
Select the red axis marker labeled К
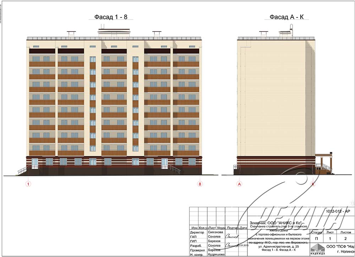[313, 184]
